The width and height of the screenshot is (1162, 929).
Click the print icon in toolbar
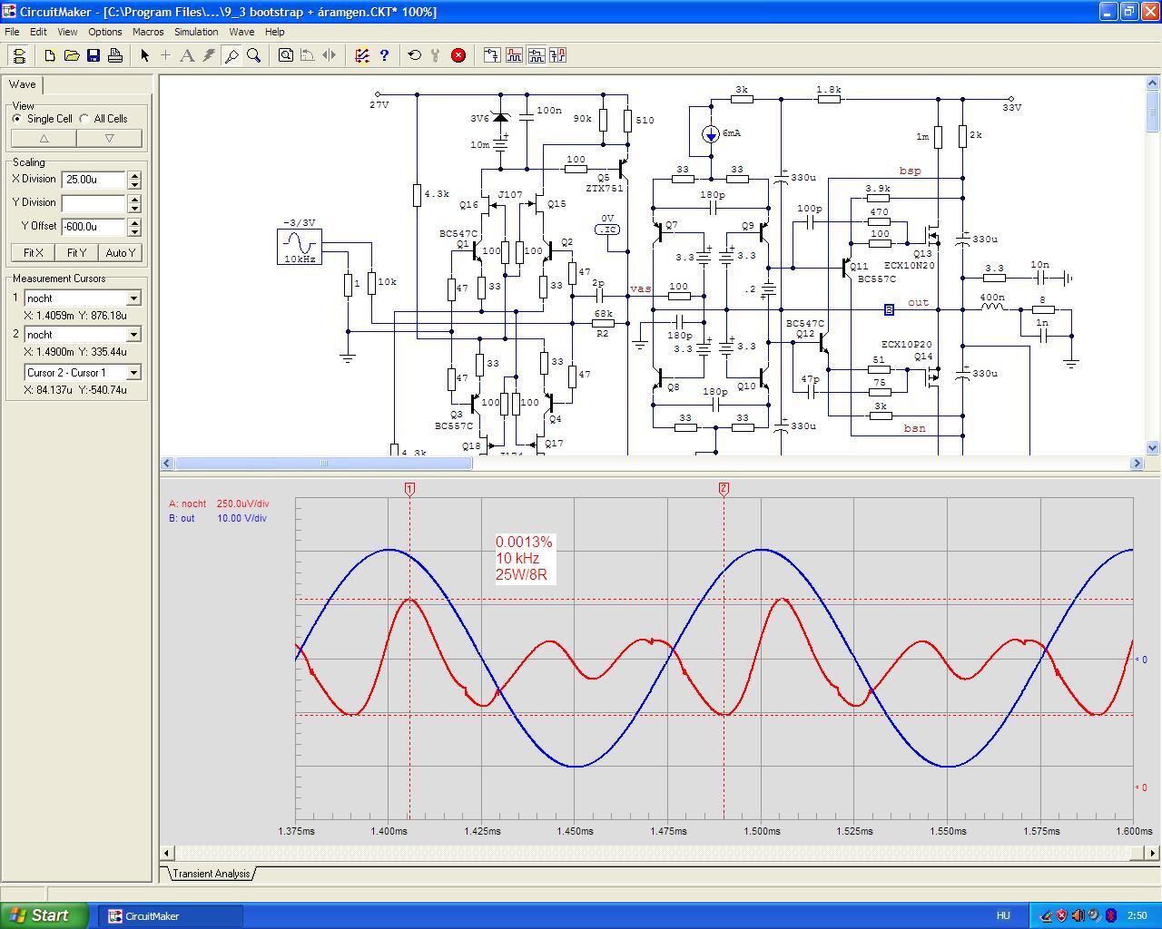pos(115,55)
